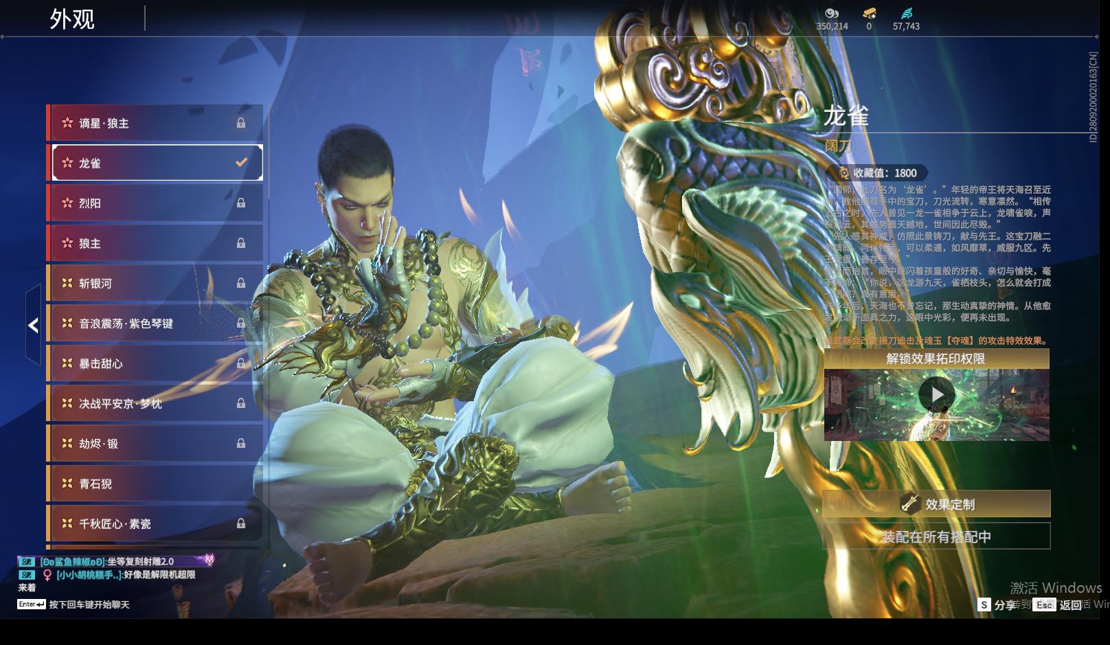Choose the 青石猊 skin
Viewport: 1110px width, 645px height.
point(155,484)
